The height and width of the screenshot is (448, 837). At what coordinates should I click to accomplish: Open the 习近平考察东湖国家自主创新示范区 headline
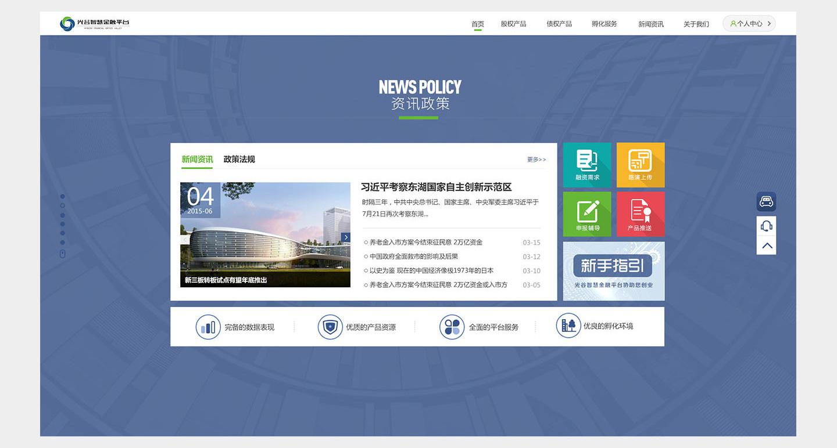[x=436, y=187]
